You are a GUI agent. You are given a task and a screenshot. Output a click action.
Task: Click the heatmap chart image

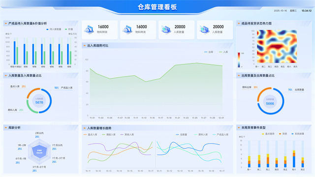277,47
